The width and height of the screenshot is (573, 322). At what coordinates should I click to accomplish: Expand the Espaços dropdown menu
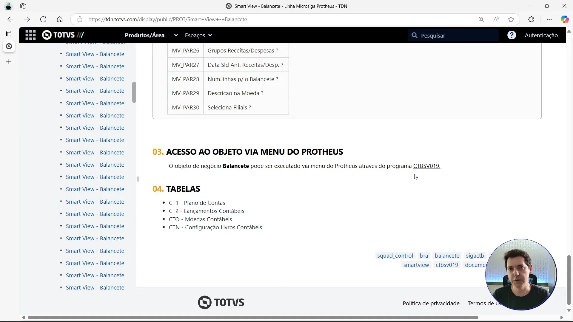[198, 35]
